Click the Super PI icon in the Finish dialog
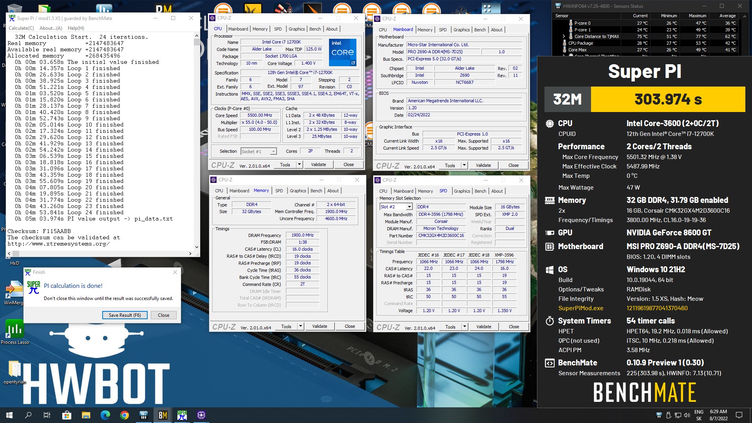This screenshot has width=752, height=423. coord(34,287)
